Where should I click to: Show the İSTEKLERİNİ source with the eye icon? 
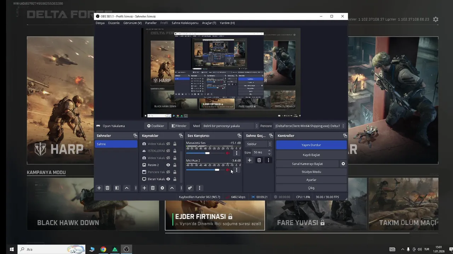point(168,151)
